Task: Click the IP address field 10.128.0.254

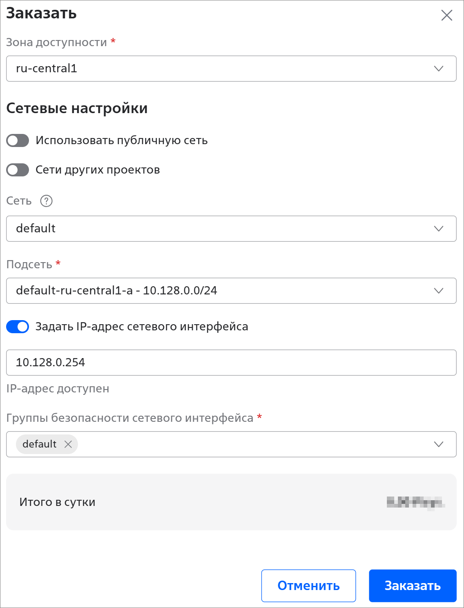Action: (x=231, y=363)
